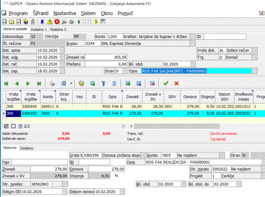Click the printer icon in grid toolbar
Viewport: 265px width, 197px height.
(x=53, y=83)
